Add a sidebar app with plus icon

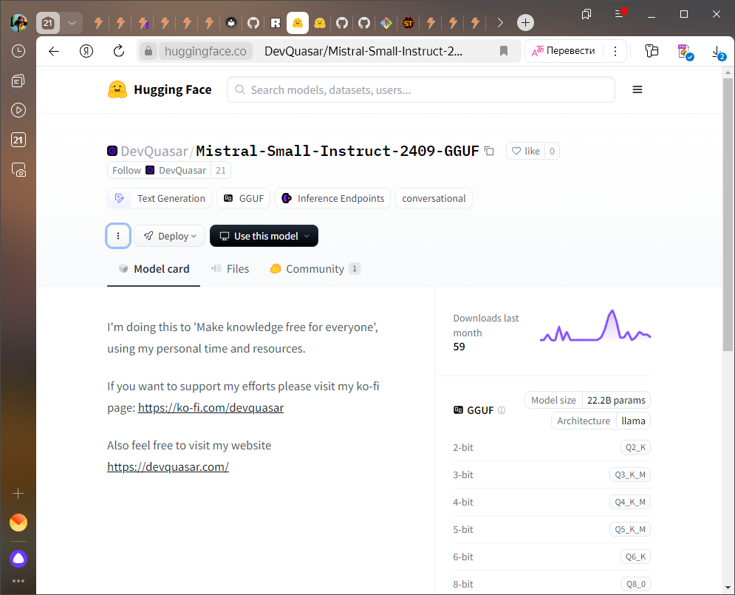click(x=18, y=493)
